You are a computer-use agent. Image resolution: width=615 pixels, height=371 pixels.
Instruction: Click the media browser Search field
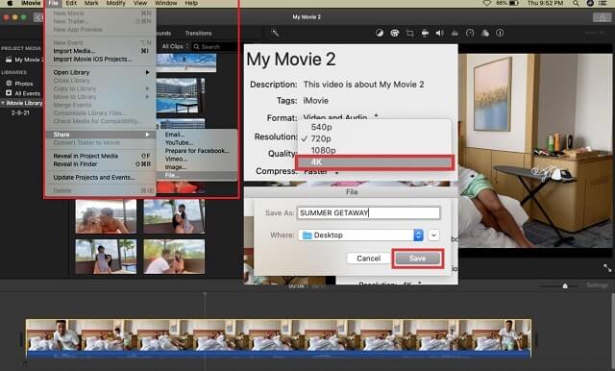(215, 47)
